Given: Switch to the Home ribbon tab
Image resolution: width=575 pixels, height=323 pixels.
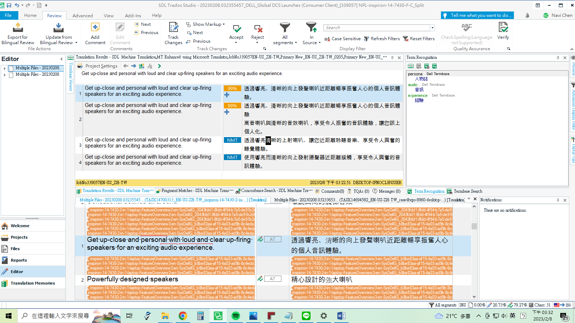Looking at the screenshot, I should tap(30, 15).
